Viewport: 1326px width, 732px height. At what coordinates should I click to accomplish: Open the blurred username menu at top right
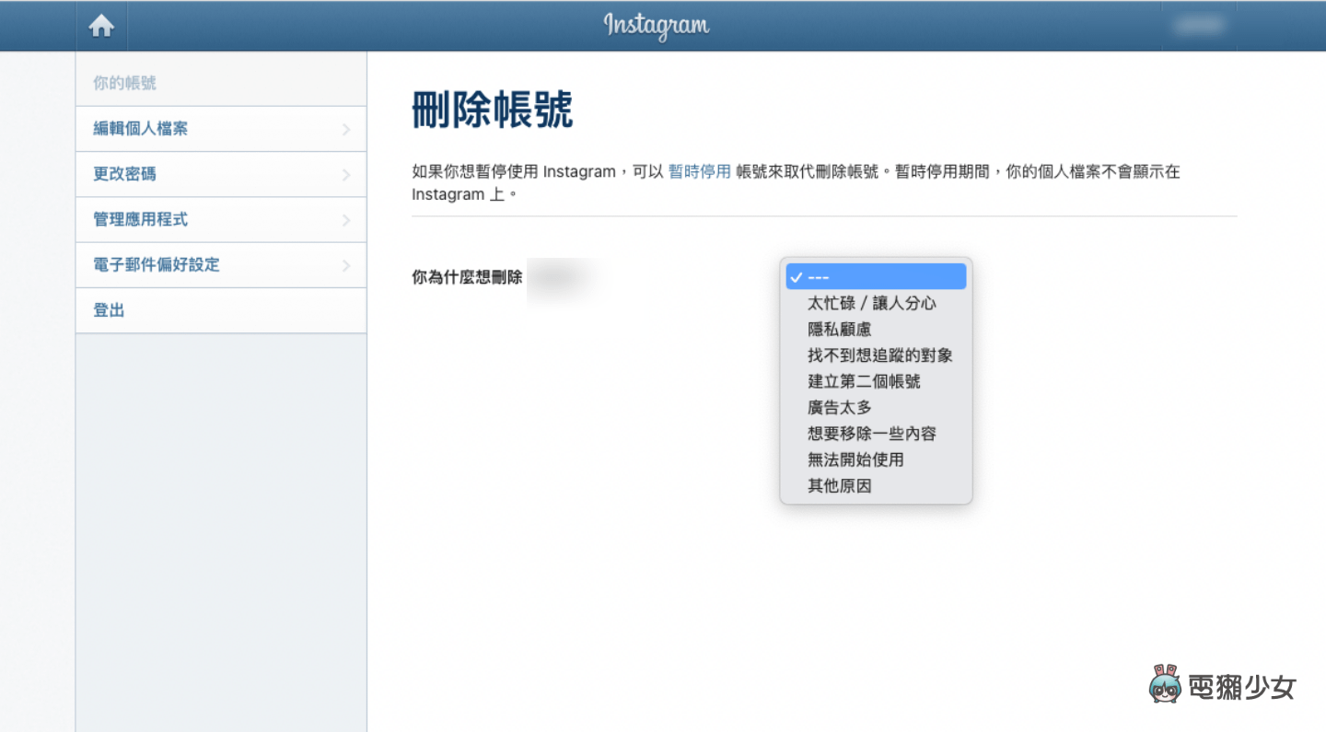[x=1198, y=26]
